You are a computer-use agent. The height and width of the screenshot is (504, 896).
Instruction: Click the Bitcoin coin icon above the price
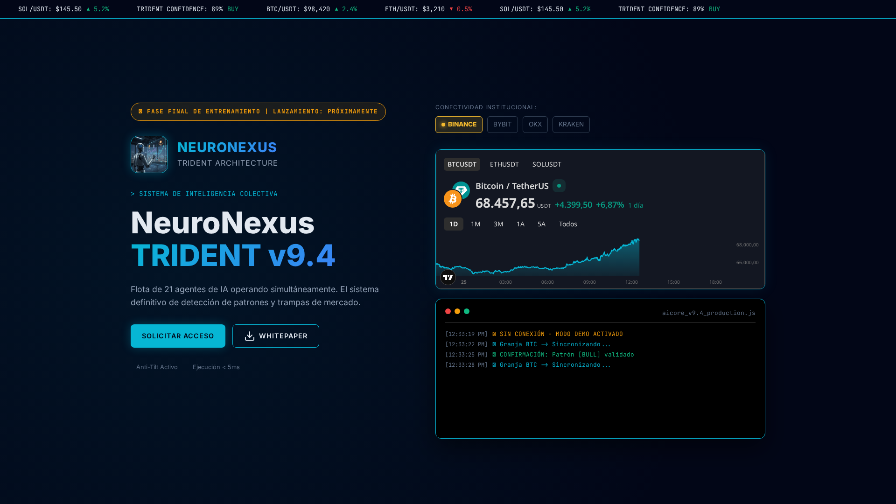[x=452, y=199]
